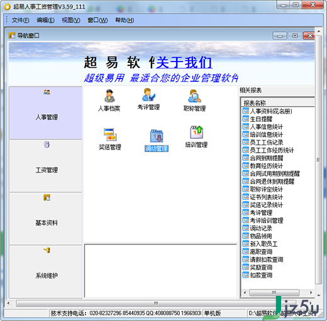
Task: Click the icon beside report 扣款查询
Action: point(245,275)
